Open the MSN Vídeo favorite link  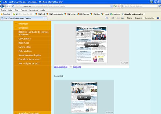pyautogui.click(x=95, y=14)
